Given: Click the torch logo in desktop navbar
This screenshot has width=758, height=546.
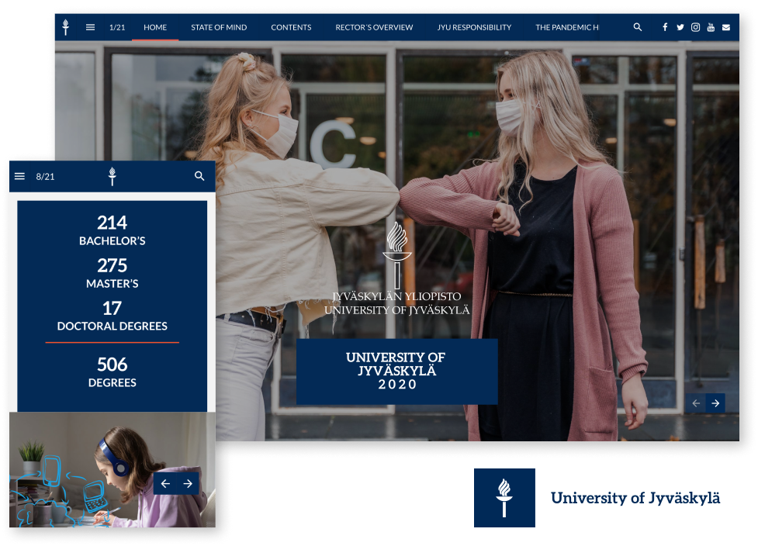Looking at the screenshot, I should [66, 27].
